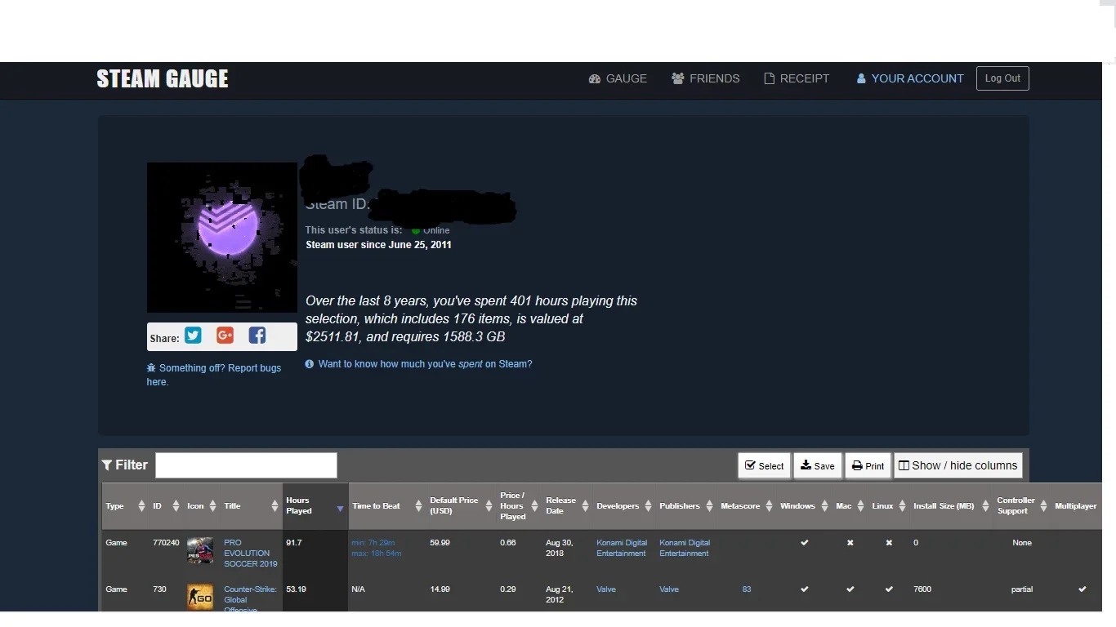Image resolution: width=1116 pixels, height=627 pixels.
Task: Focus the Filter text input
Action: 246,465
